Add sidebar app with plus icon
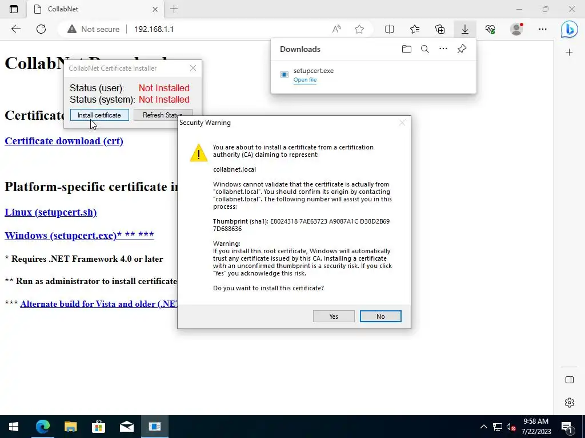The image size is (585, 438). tap(570, 52)
